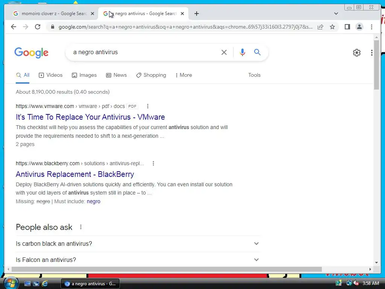The width and height of the screenshot is (385, 289).
Task: Clear the Google search box text
Action: click(x=224, y=52)
